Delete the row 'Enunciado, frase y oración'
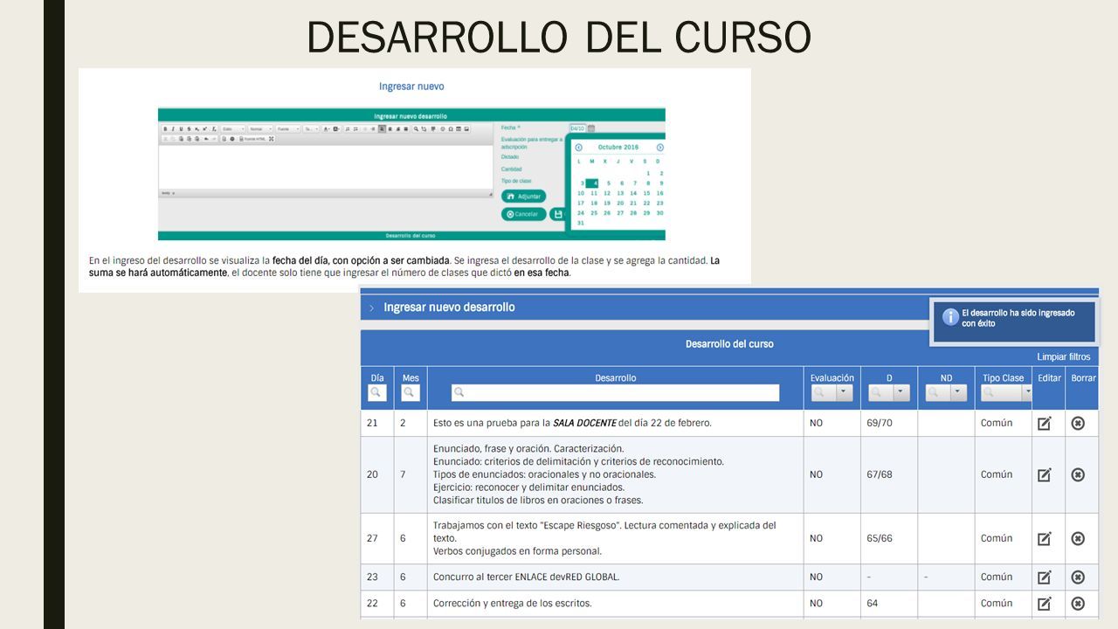Screen dimensions: 1118x629 pyautogui.click(x=1078, y=474)
